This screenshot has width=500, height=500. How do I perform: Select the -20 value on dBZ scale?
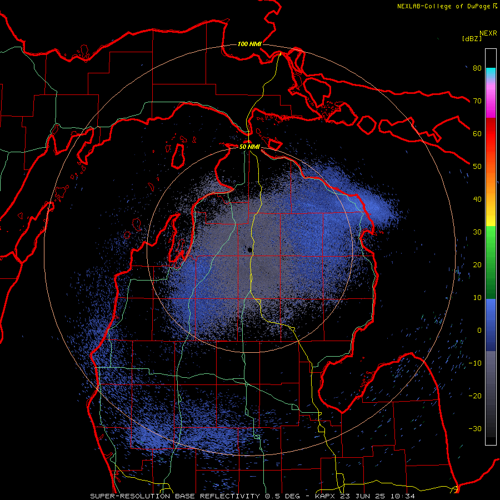pyautogui.click(x=475, y=396)
